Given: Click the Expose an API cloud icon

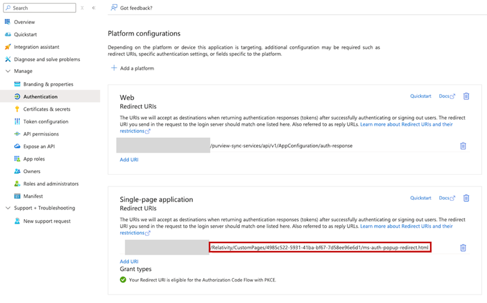Looking at the screenshot, I should coord(17,146).
